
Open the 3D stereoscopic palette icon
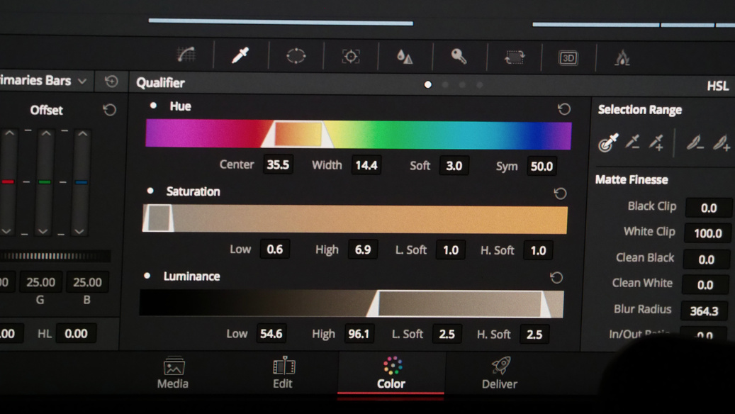pyautogui.click(x=568, y=58)
